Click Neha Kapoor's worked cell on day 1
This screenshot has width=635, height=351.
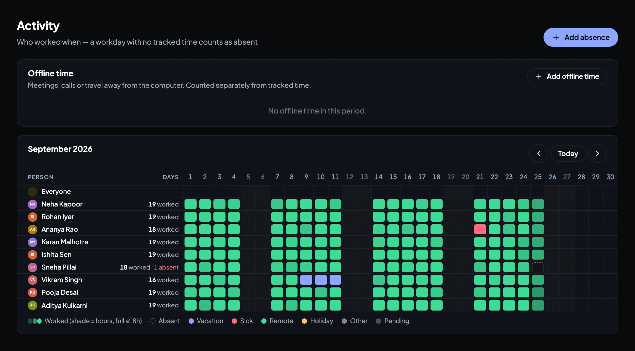(x=191, y=204)
